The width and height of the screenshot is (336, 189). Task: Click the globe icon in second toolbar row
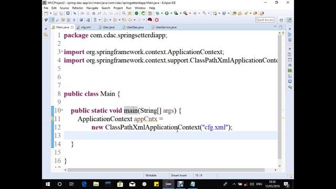pos(81,20)
